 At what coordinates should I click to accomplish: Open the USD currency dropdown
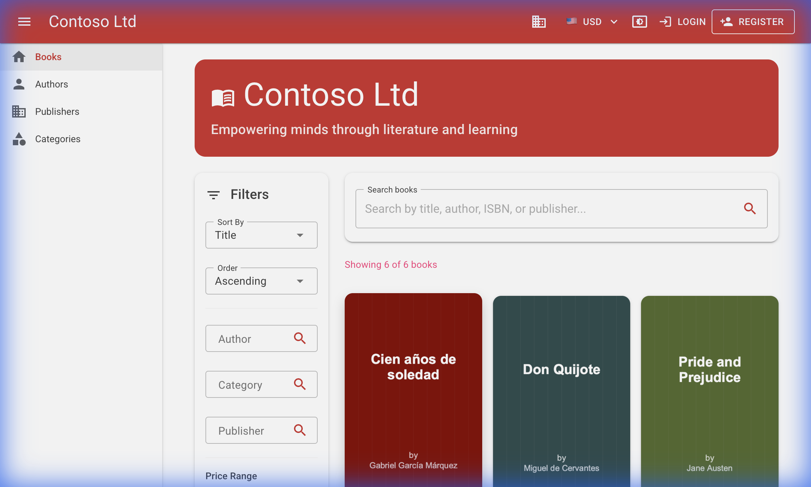coord(592,22)
